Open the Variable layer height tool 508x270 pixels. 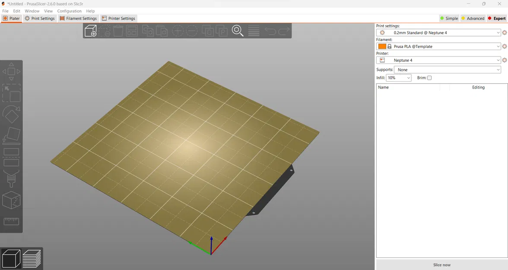(x=253, y=31)
